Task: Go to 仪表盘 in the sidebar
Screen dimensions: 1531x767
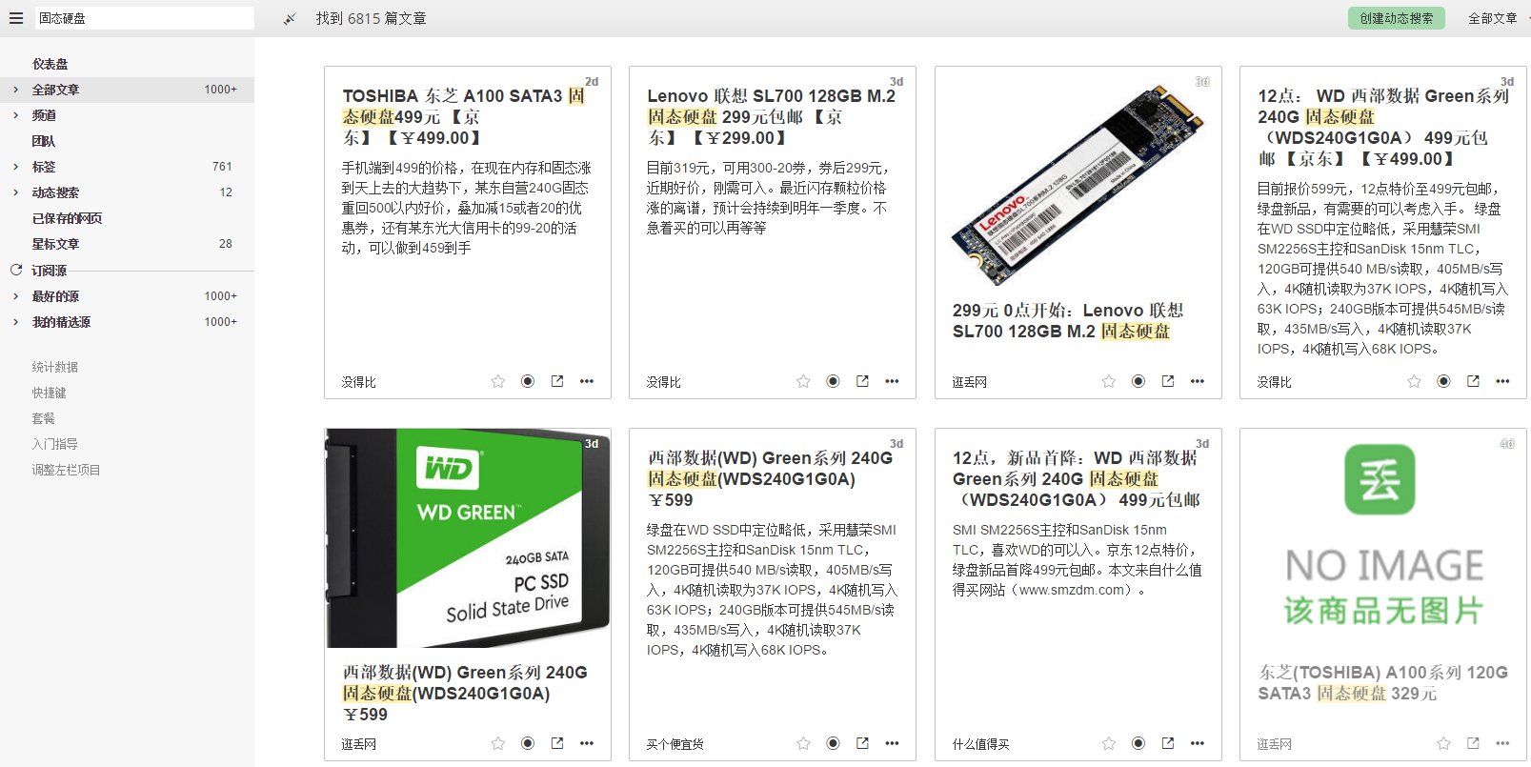Action: tap(50, 64)
